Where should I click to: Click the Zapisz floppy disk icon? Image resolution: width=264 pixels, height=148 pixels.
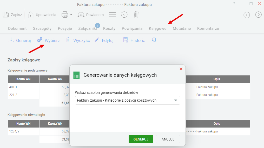[x=6, y=15]
